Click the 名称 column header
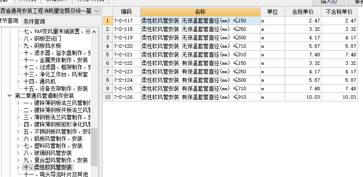The height and width of the screenshot is (177, 363). pos(200,12)
